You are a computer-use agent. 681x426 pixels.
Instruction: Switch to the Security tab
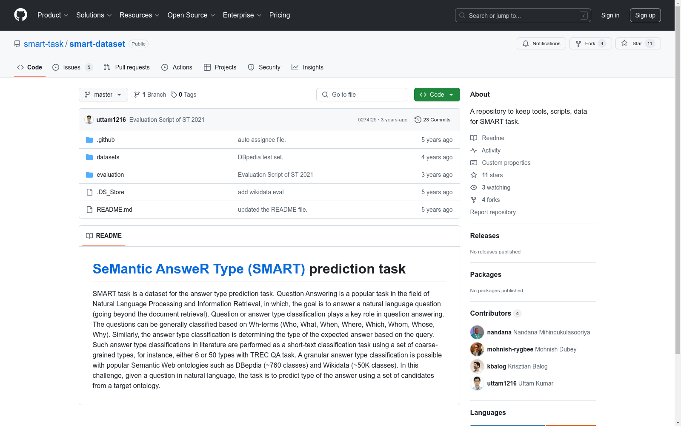264,67
